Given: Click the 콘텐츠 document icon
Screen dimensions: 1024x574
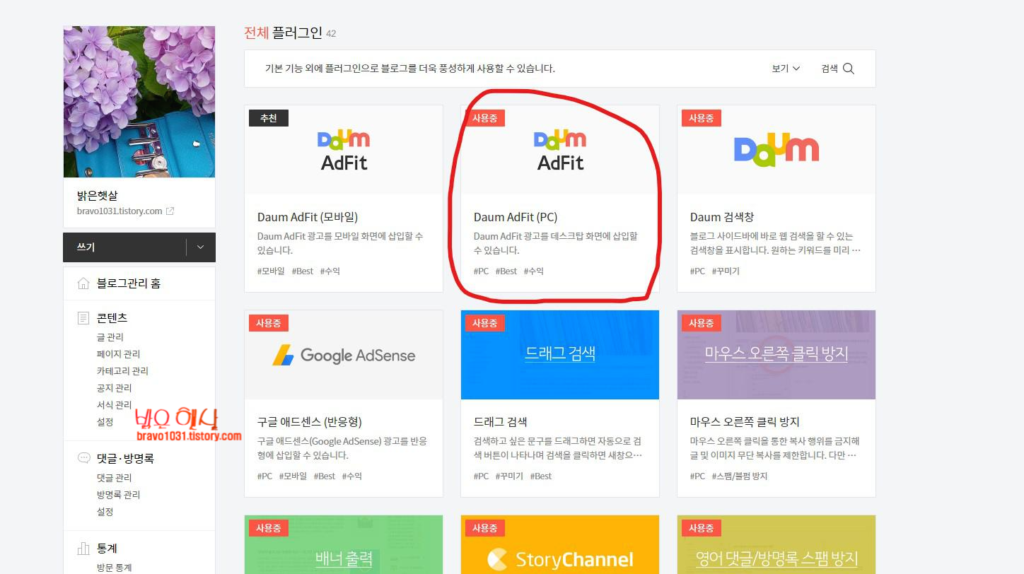Looking at the screenshot, I should coord(83,318).
